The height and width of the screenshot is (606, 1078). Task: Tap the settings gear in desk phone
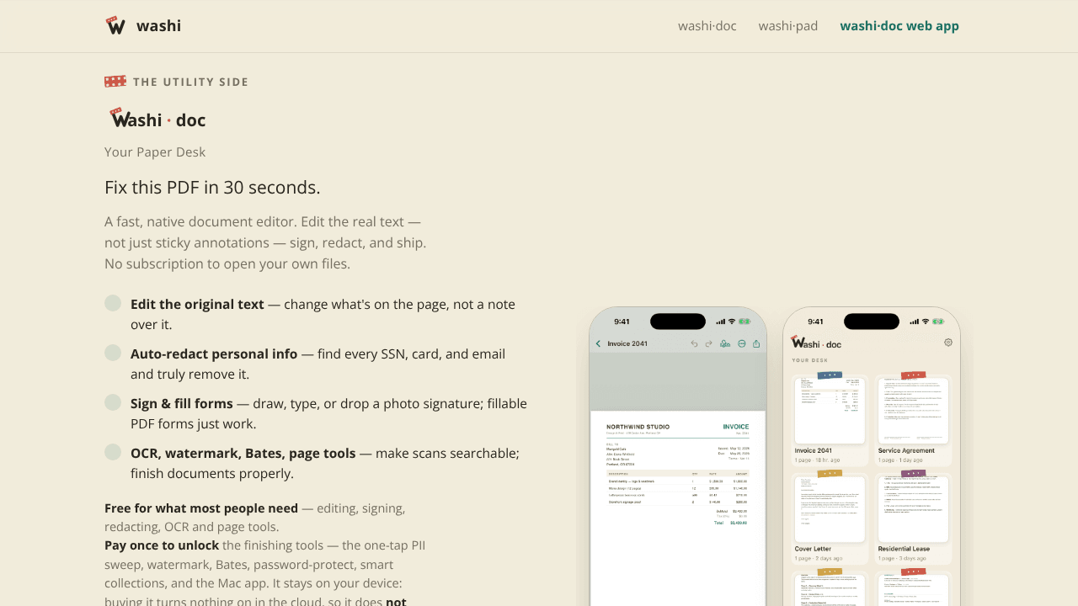coord(948,343)
